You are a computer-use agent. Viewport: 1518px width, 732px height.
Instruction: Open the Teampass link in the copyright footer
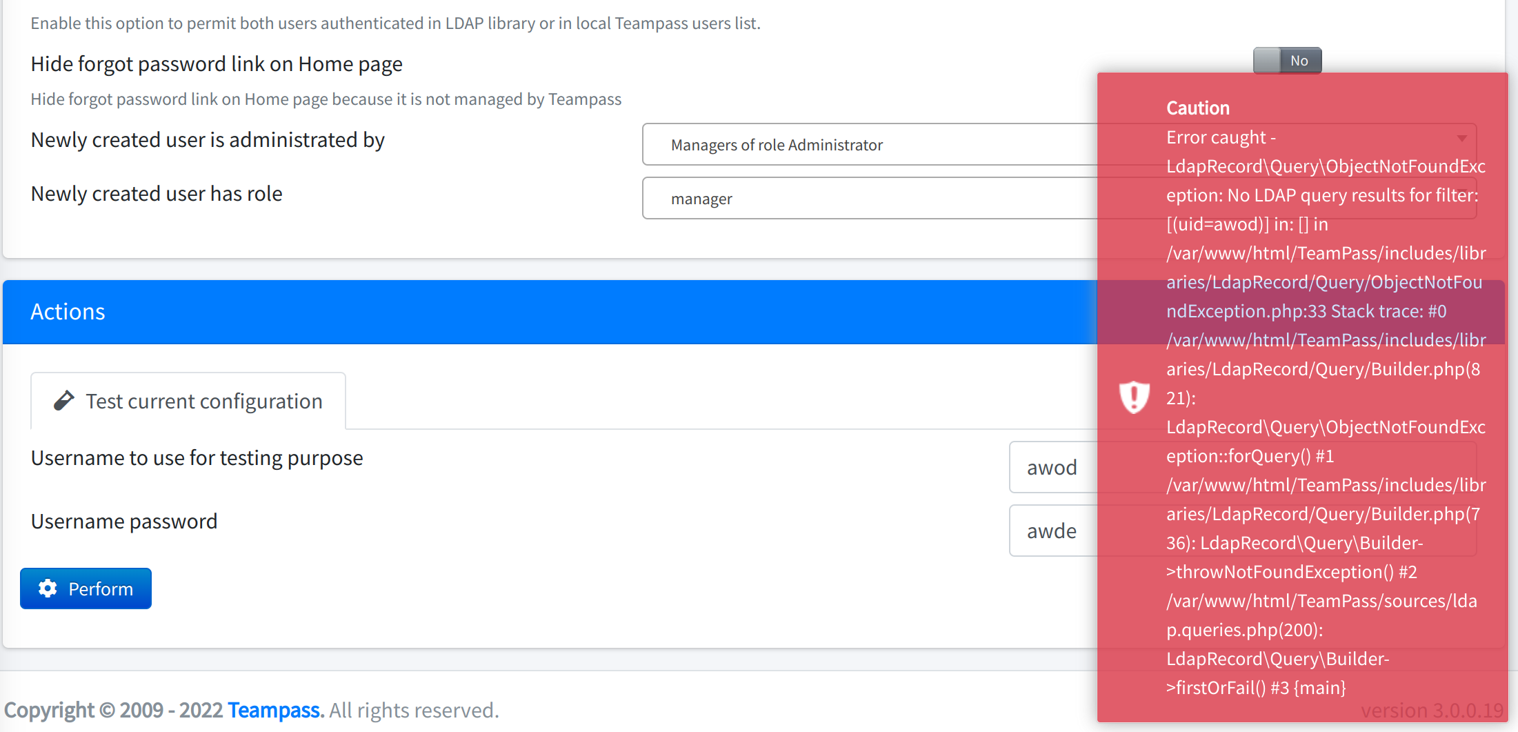[274, 710]
